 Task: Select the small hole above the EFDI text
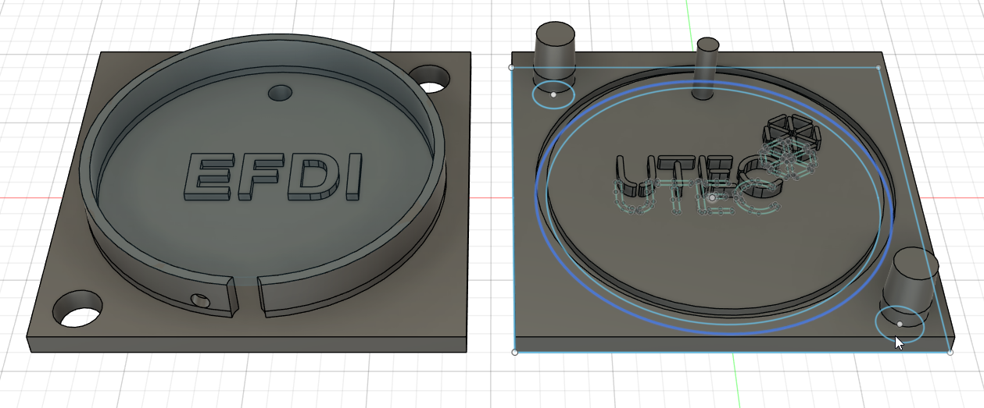tap(280, 93)
